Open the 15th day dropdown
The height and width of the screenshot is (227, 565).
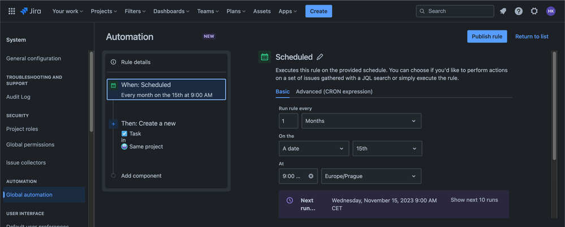point(387,149)
